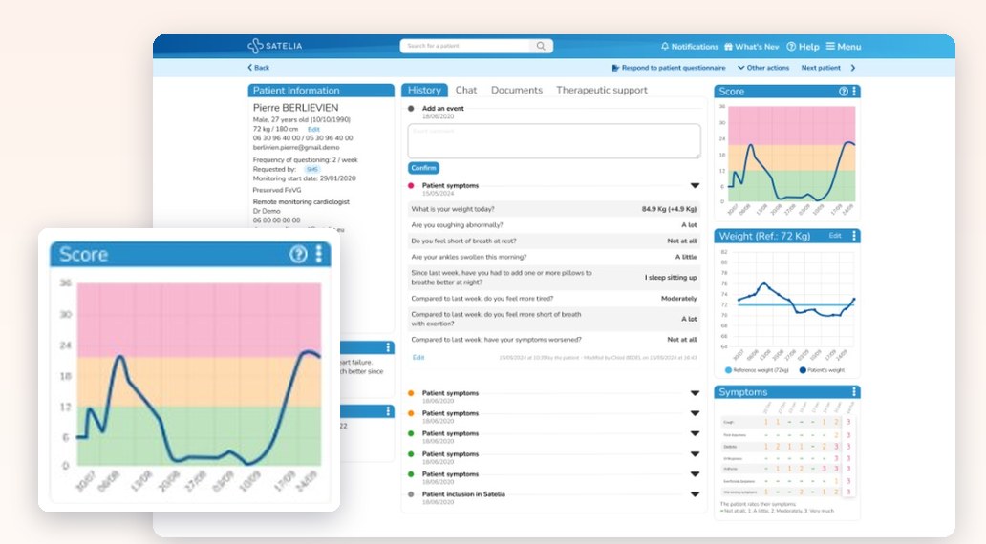This screenshot has width=986, height=544.
Task: Click 'Are you coughing abnormally?' row
Action: pyautogui.click(x=554, y=225)
